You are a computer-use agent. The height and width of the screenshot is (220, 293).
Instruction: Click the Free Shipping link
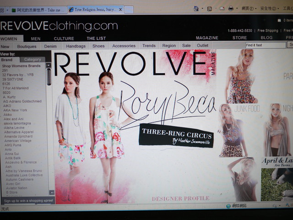click(268, 31)
